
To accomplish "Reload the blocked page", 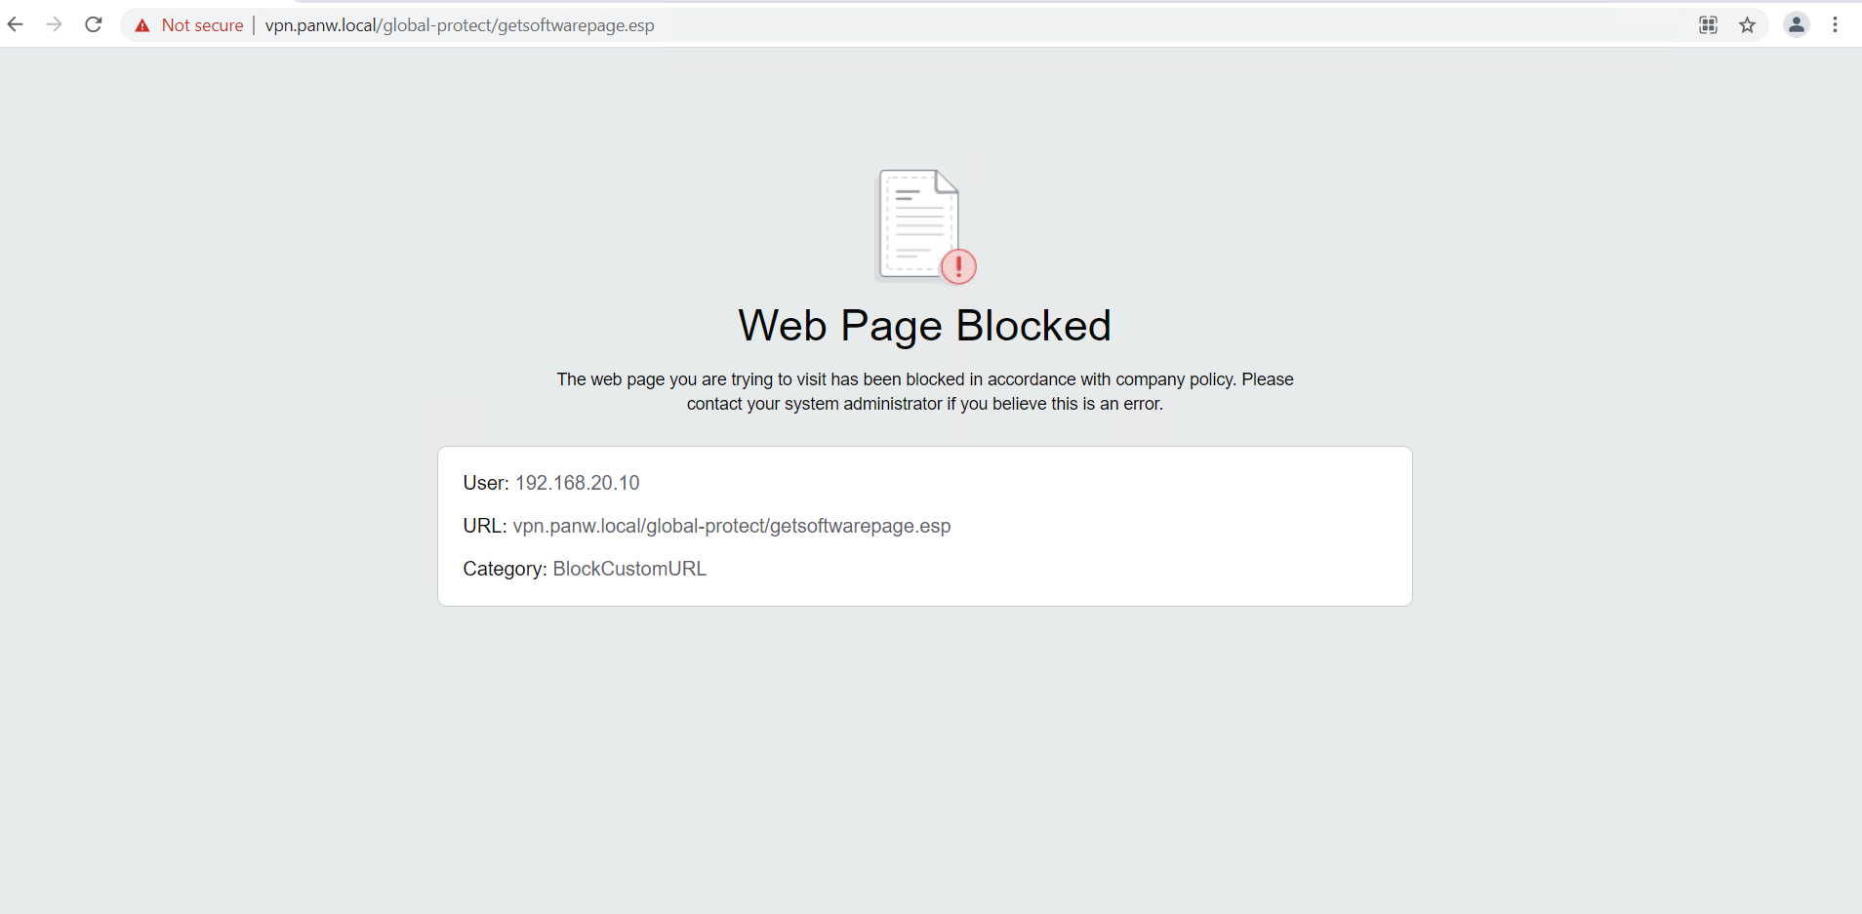I will (x=94, y=24).
